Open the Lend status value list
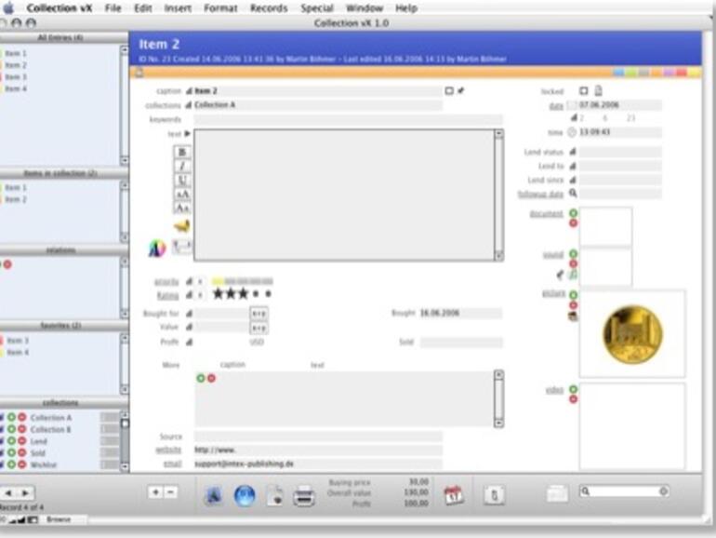The image size is (716, 538). coord(573,152)
